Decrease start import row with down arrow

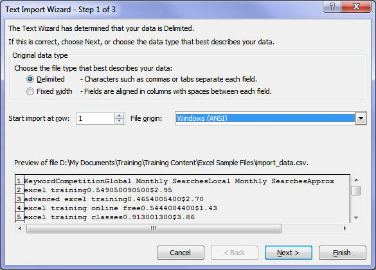[119, 121]
